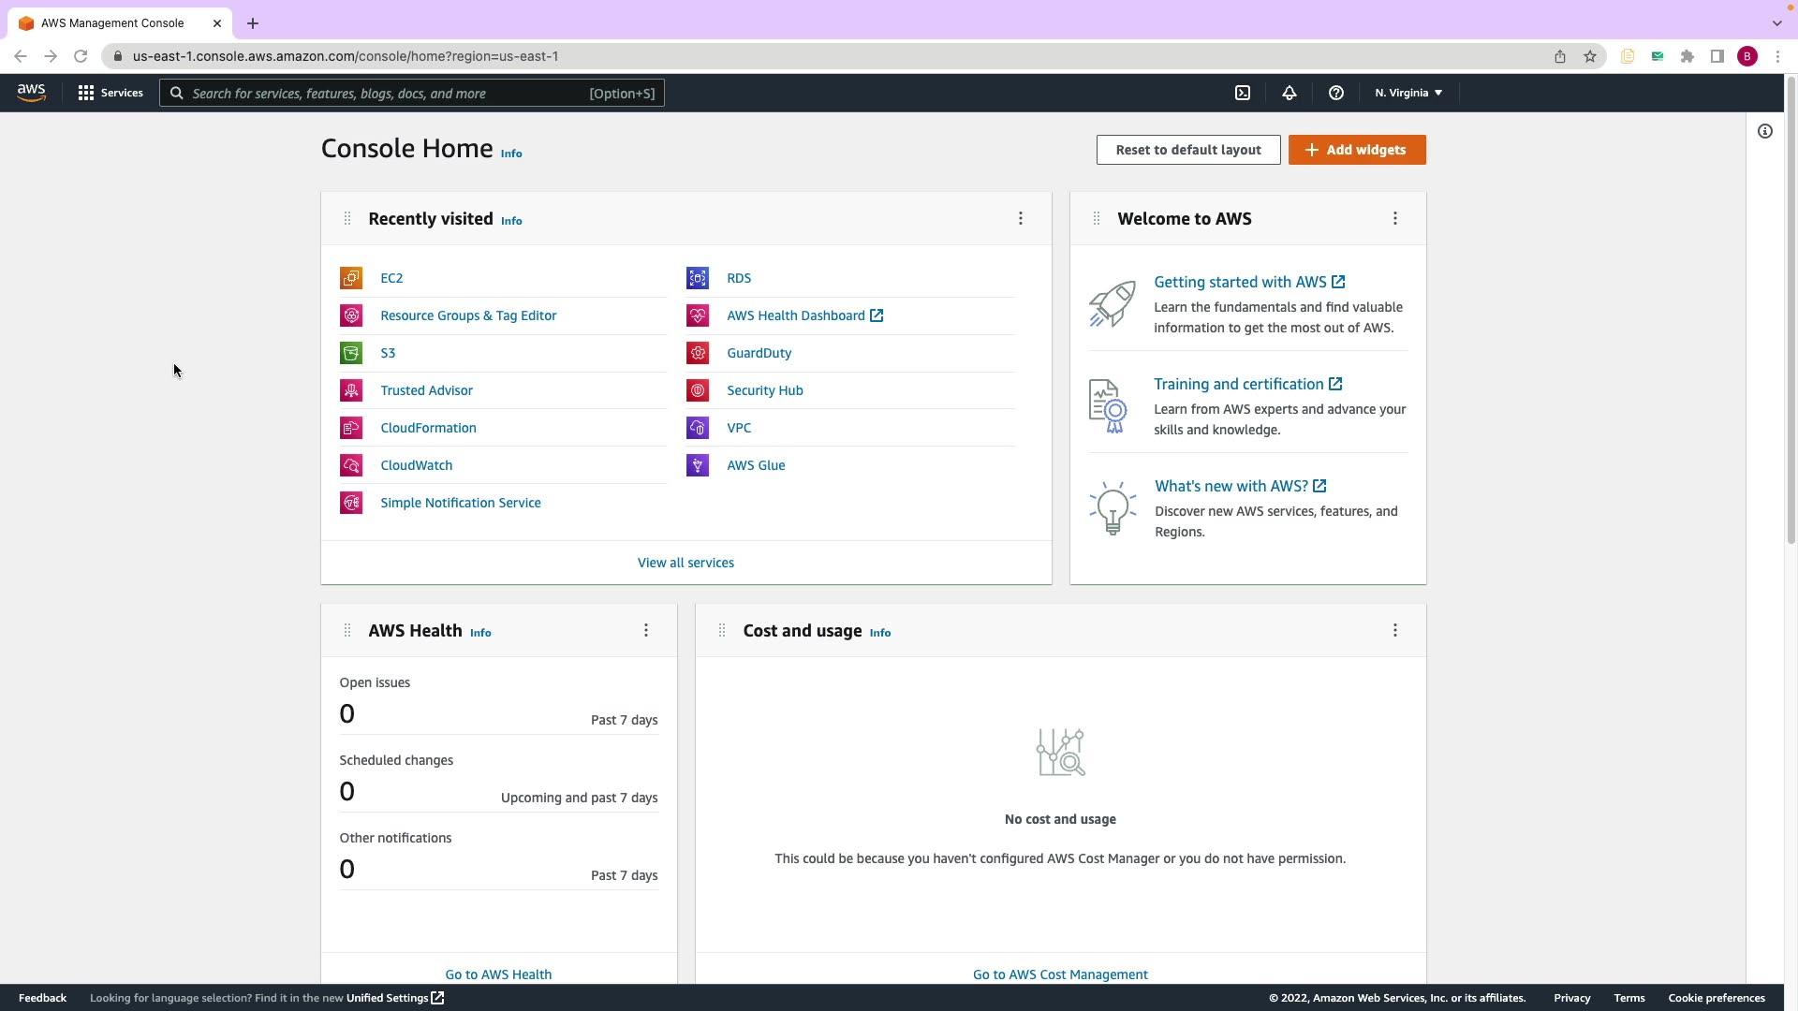Screen dimensions: 1798x1011
Task: Open the Cost and usage widget options menu
Action: click(1395, 630)
